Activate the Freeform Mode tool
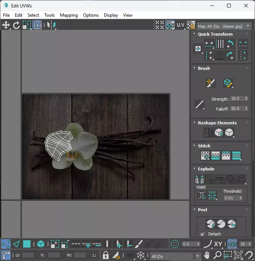Viewport: 255px width, 261px height. (37, 25)
